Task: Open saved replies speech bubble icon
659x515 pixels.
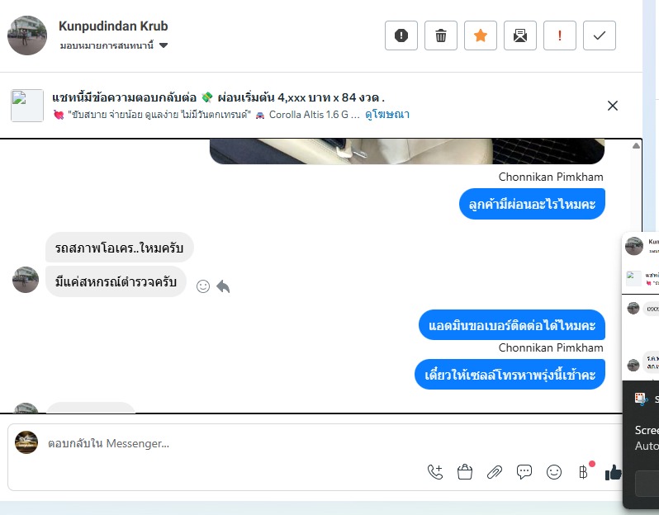Action: click(524, 472)
